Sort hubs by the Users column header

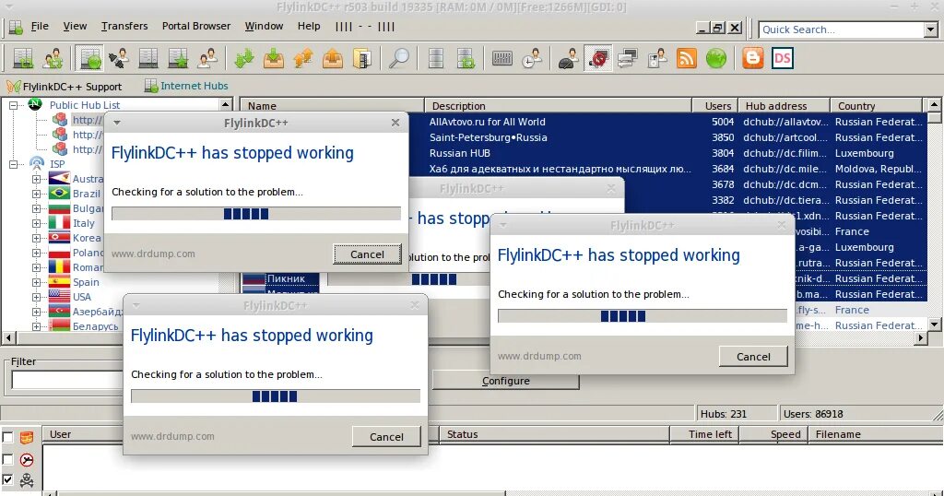pos(714,106)
